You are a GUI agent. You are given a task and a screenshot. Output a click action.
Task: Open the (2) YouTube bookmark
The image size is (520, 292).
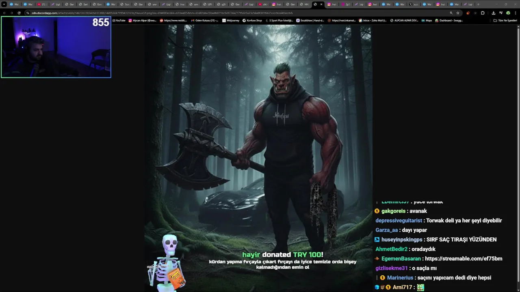pos(119,20)
